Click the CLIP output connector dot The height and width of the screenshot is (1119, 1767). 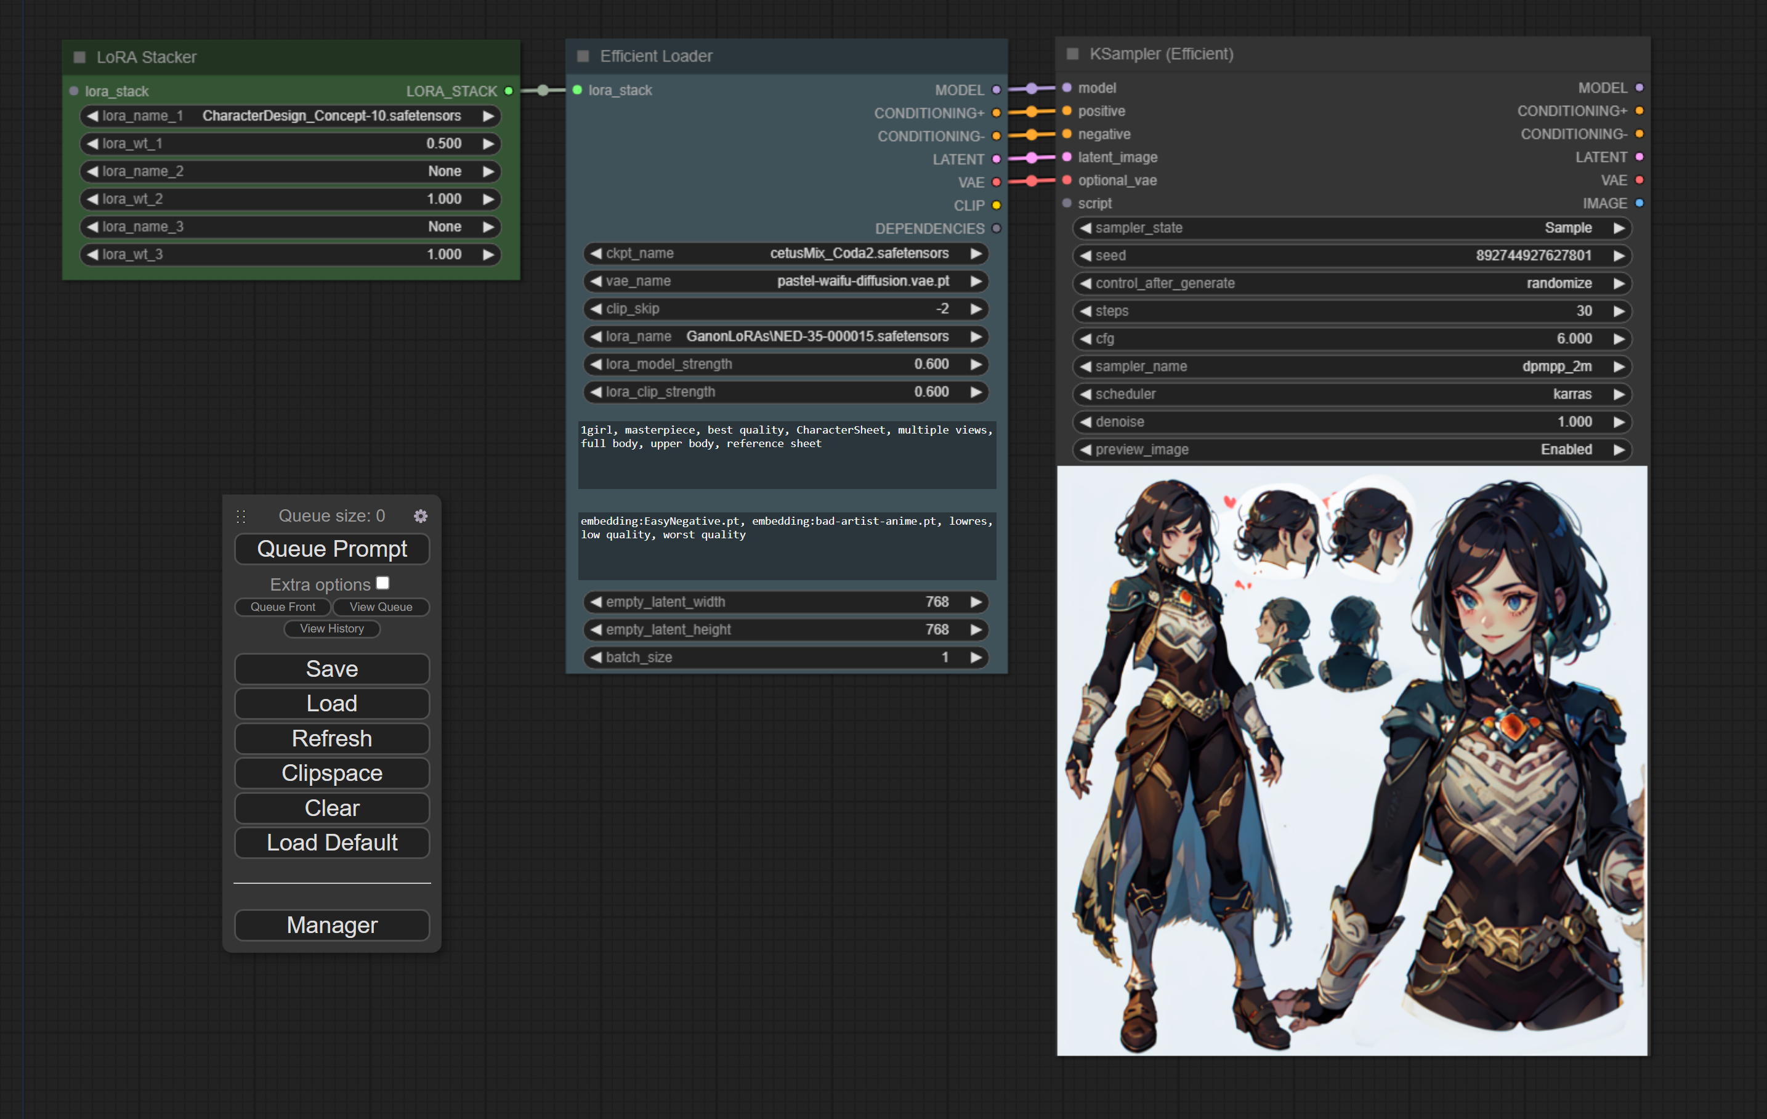996,206
